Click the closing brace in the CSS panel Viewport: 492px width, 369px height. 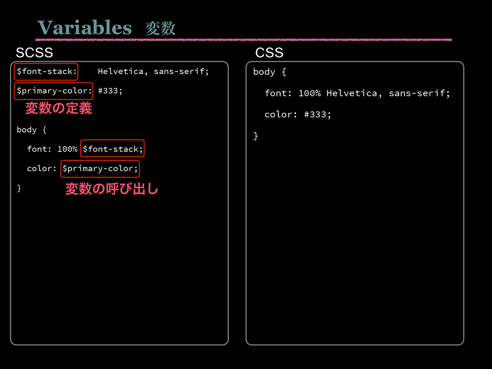click(x=256, y=136)
